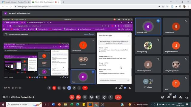The width and height of the screenshot is (191, 107).
Task: Click the Jogender Yadav participant tile
Action: point(176,45)
